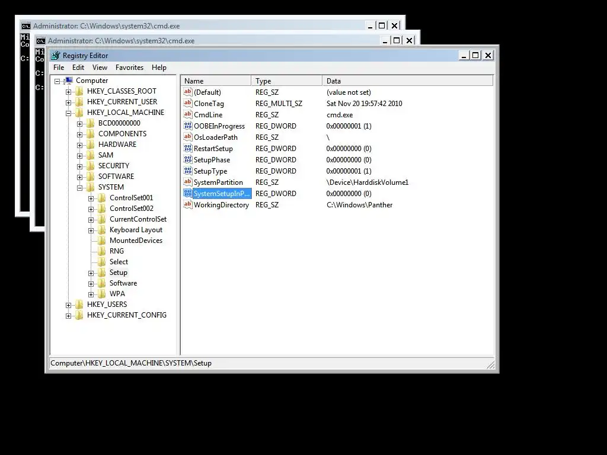Click the Registry Editor title bar icon
The width and height of the screenshot is (607, 455).
(x=56, y=55)
